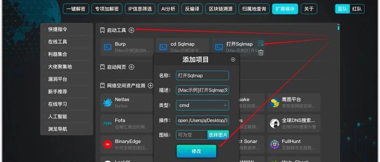
Task: Launch the Burp tool card
Action: point(127,47)
